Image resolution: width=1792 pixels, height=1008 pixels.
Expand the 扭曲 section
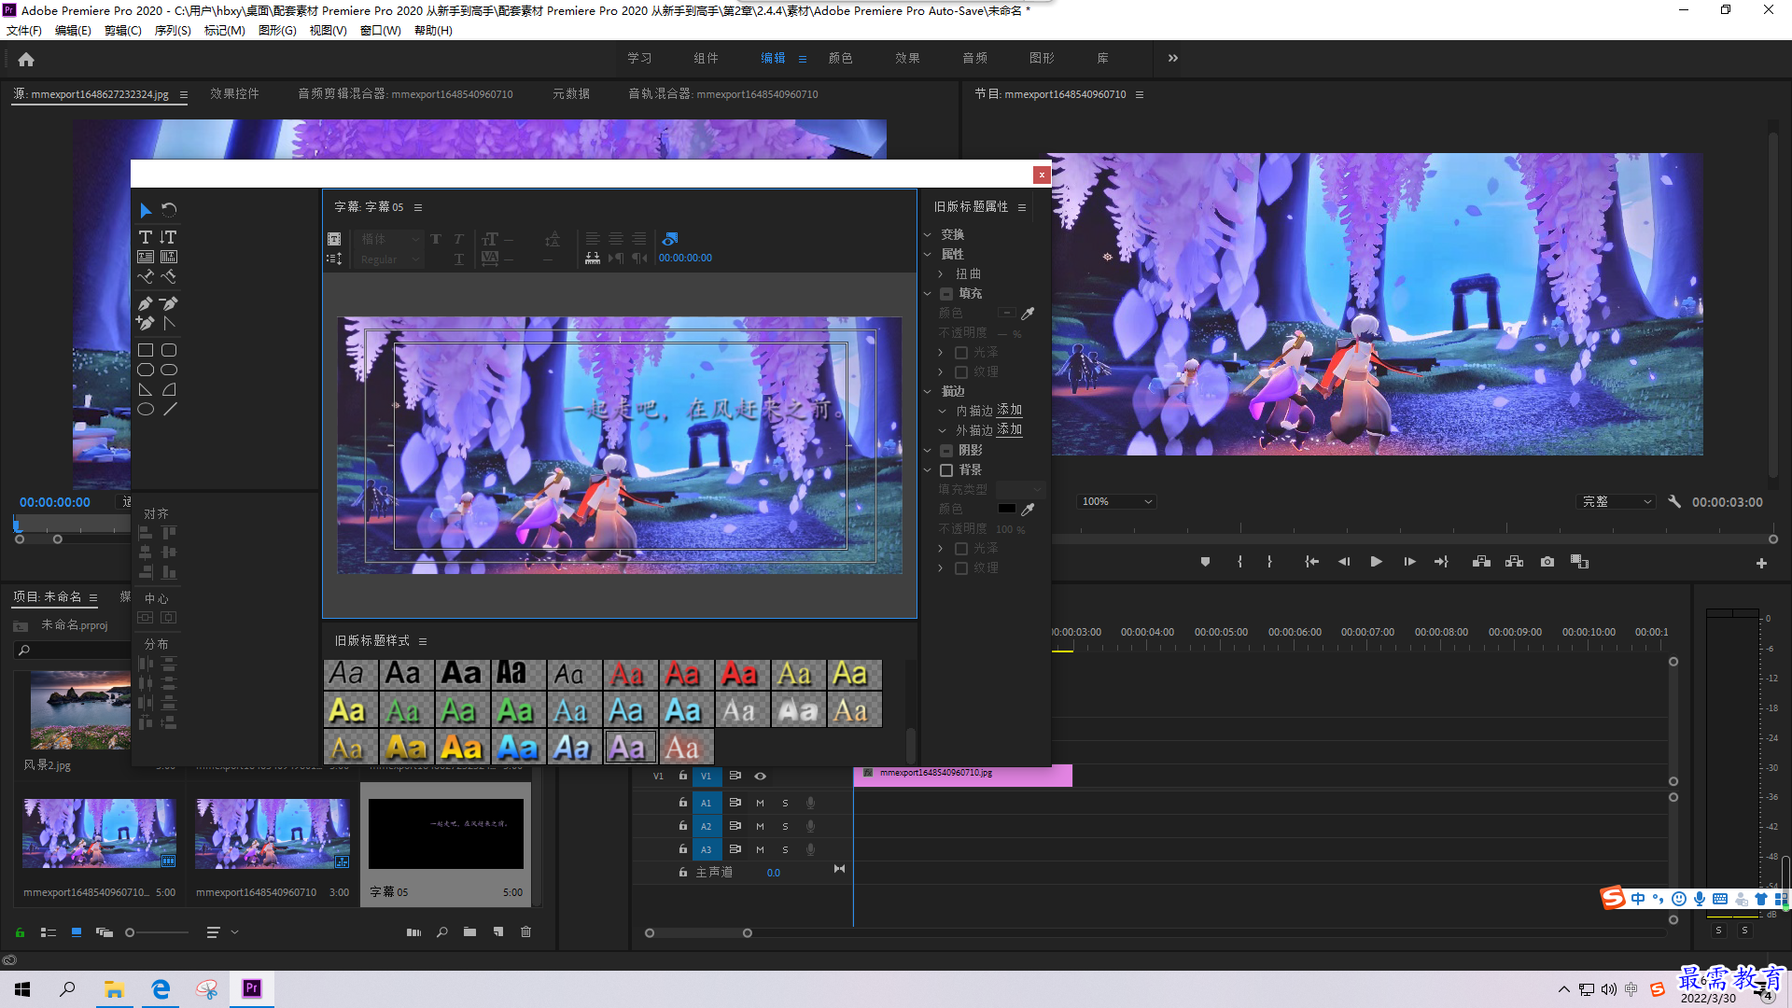[x=941, y=274]
